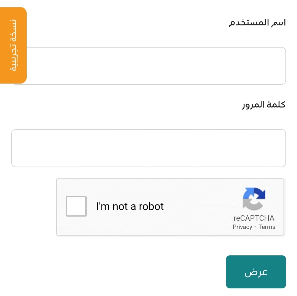Click inside the اسم المستخدم username field
Viewport: 297px width, 296px height.
[x=148, y=66]
